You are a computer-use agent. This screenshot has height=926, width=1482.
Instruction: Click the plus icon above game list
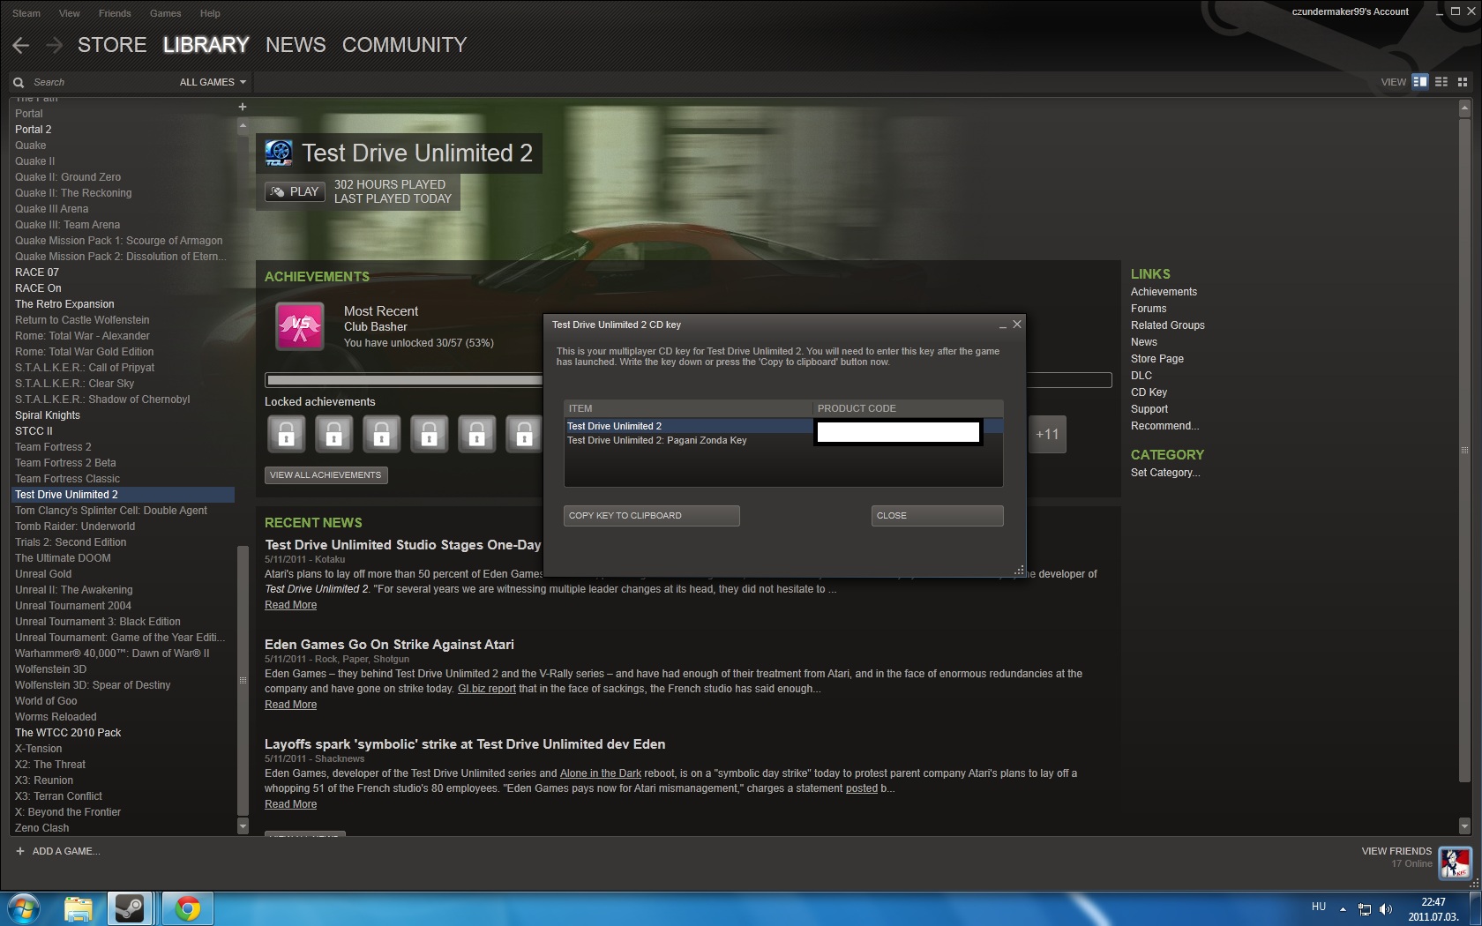(x=243, y=107)
